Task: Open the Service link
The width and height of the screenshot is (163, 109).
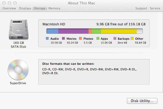Action: tap(155, 8)
